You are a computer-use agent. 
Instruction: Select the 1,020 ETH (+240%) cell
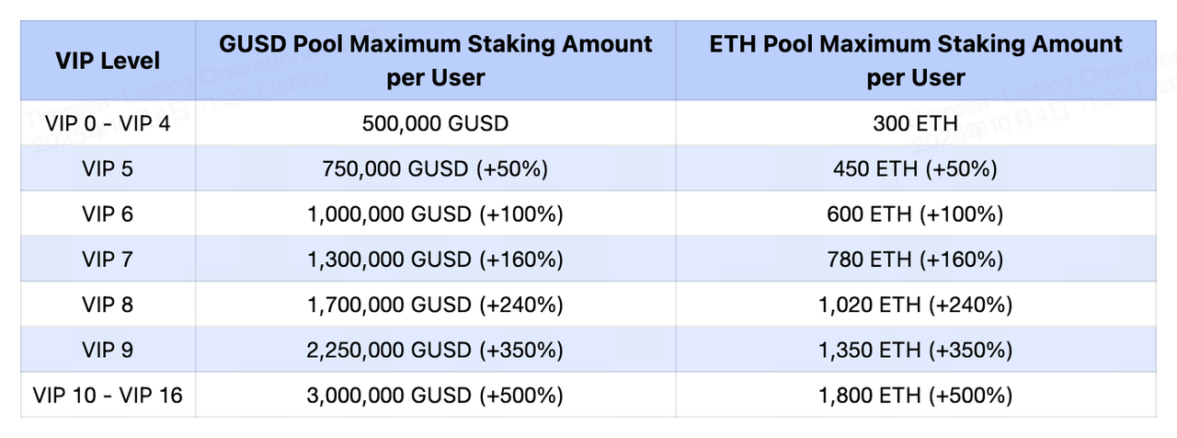915,305
